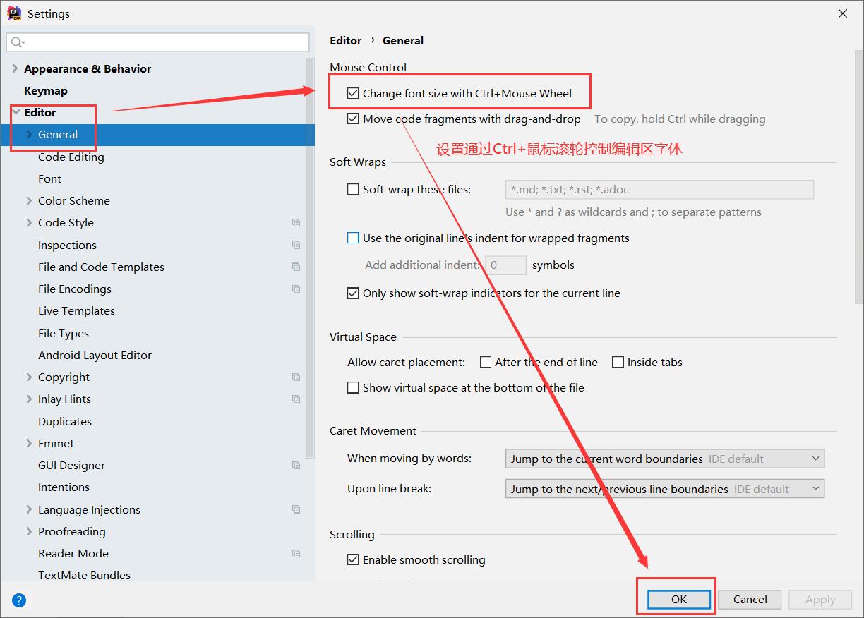Click the project-level icon beside Copyright
The width and height of the screenshot is (864, 618).
click(x=296, y=377)
